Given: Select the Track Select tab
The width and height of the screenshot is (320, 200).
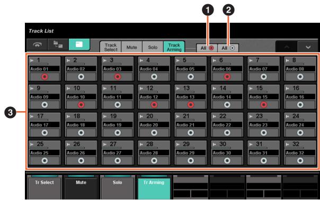Looking at the screenshot, I should click(111, 47).
